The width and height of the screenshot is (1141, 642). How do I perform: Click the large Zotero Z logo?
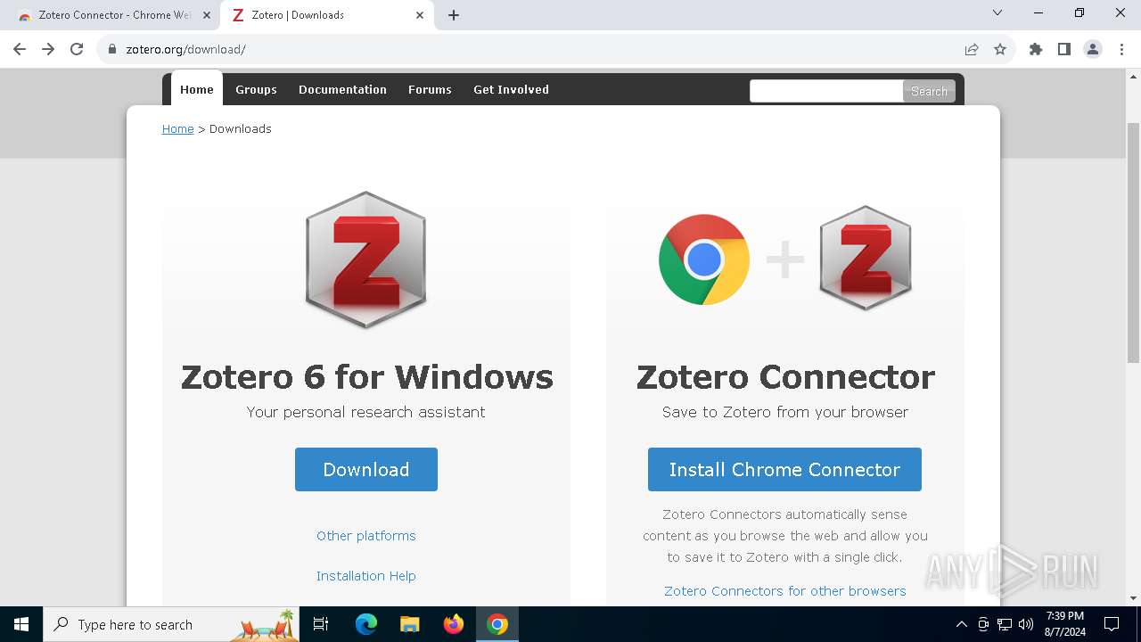point(365,259)
